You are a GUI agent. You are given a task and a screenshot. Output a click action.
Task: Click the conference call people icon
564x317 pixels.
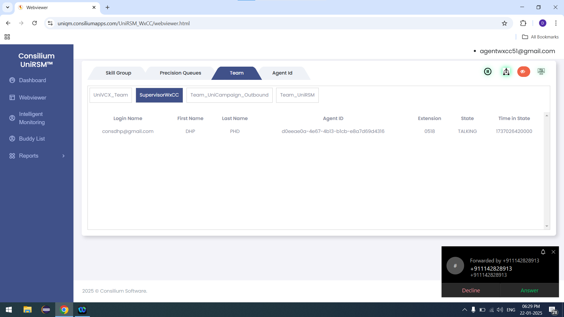pyautogui.click(x=506, y=72)
